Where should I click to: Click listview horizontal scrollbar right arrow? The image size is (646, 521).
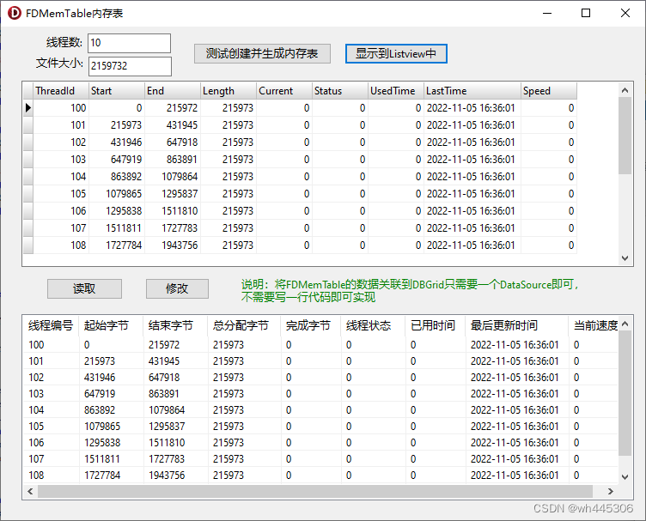[611, 491]
